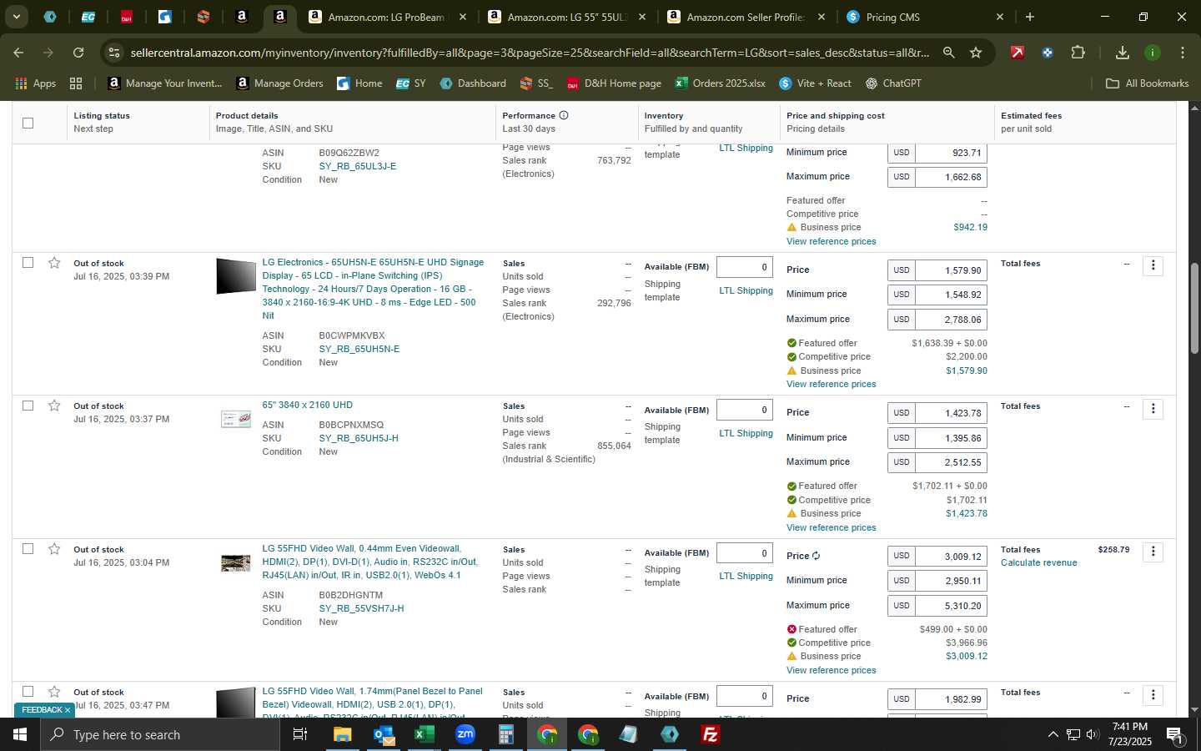This screenshot has height=751, width=1201.
Task: Open actions menu for 65UH5N-E listing
Action: tap(1153, 265)
